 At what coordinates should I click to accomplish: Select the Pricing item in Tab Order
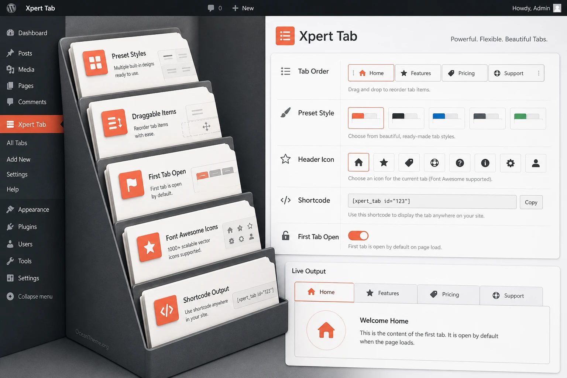(464, 73)
